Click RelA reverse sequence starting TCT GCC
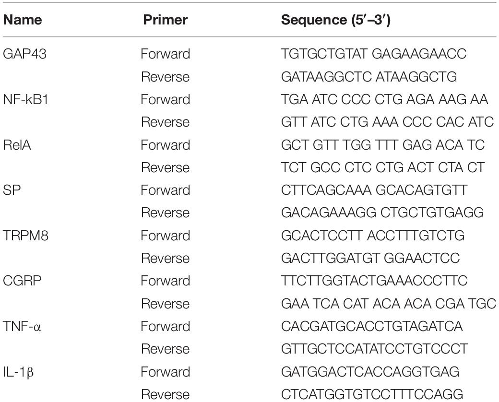The height and width of the screenshot is (402, 499). coord(382,167)
